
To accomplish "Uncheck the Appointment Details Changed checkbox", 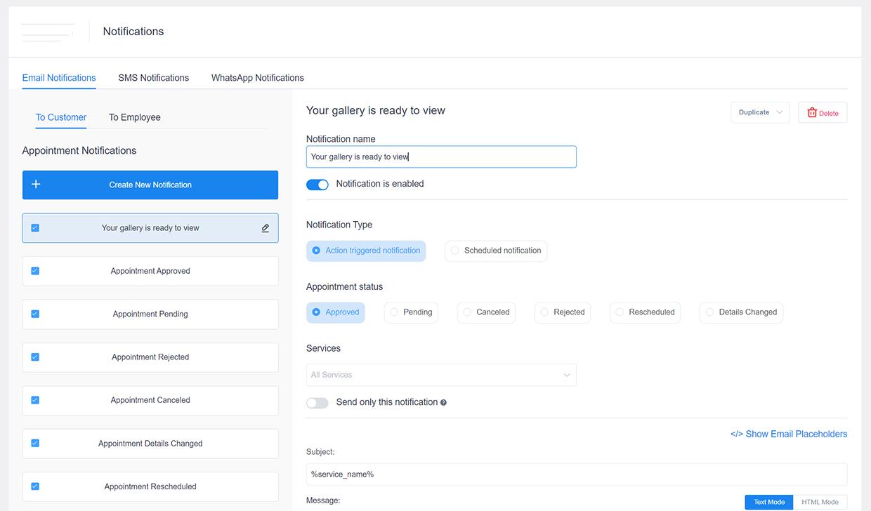I will pos(35,443).
